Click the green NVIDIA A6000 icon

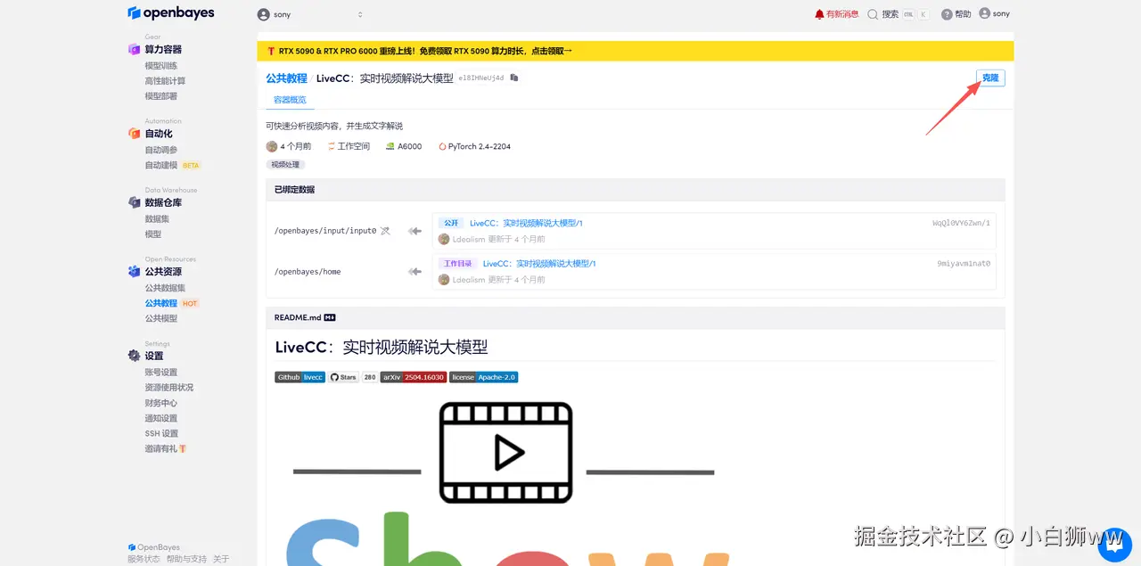click(390, 146)
